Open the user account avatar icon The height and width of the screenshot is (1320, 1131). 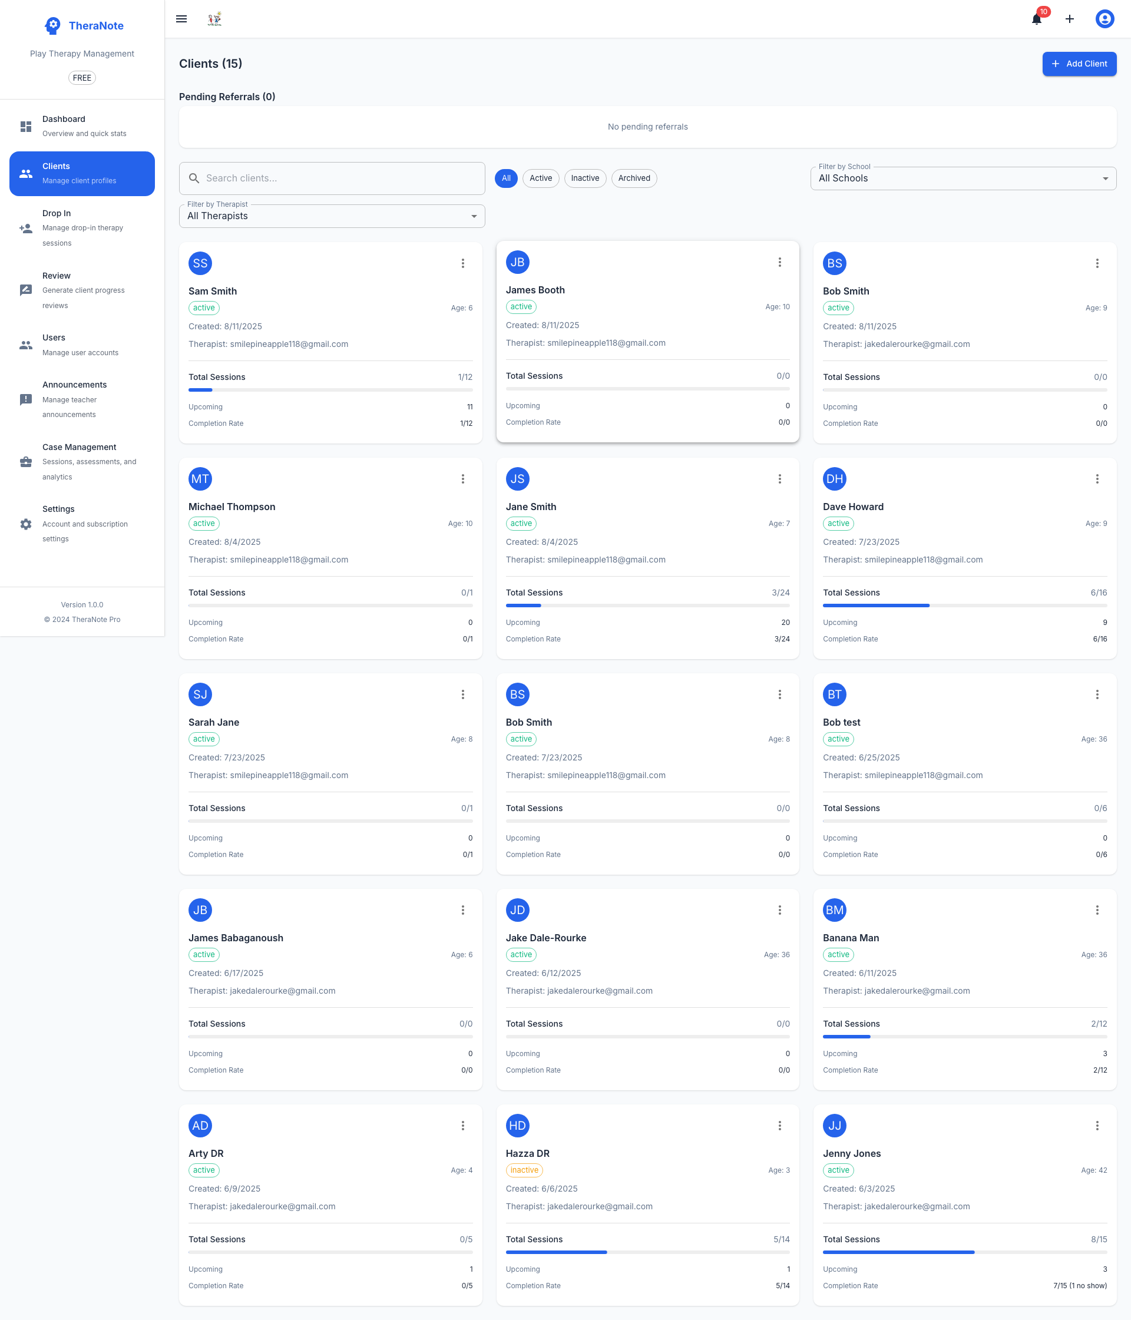coord(1104,19)
